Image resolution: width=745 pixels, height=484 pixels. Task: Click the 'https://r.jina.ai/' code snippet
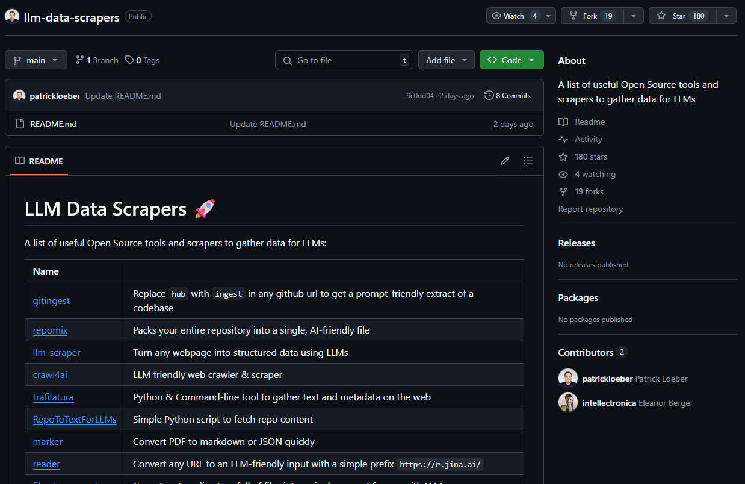point(441,464)
